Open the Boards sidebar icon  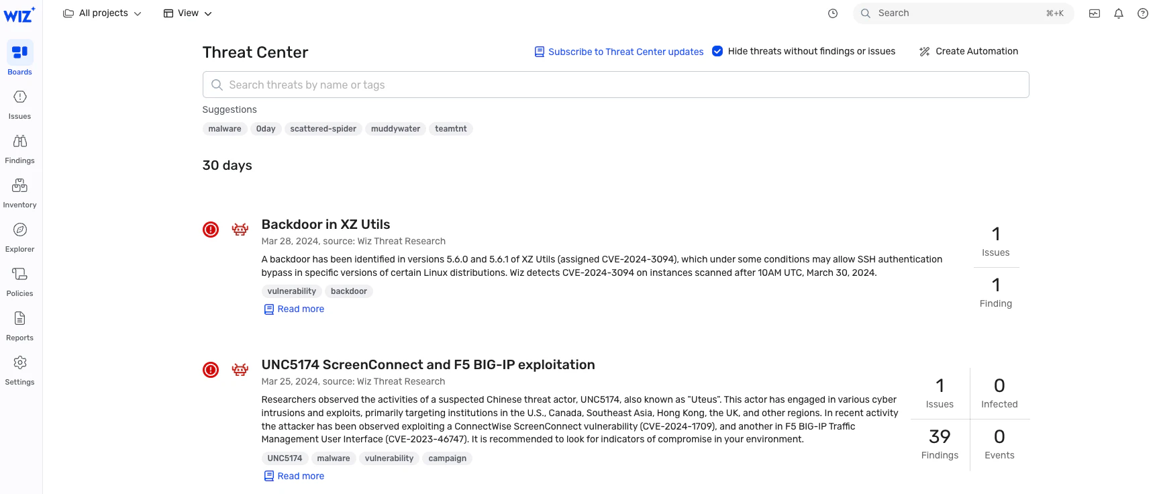(x=19, y=52)
